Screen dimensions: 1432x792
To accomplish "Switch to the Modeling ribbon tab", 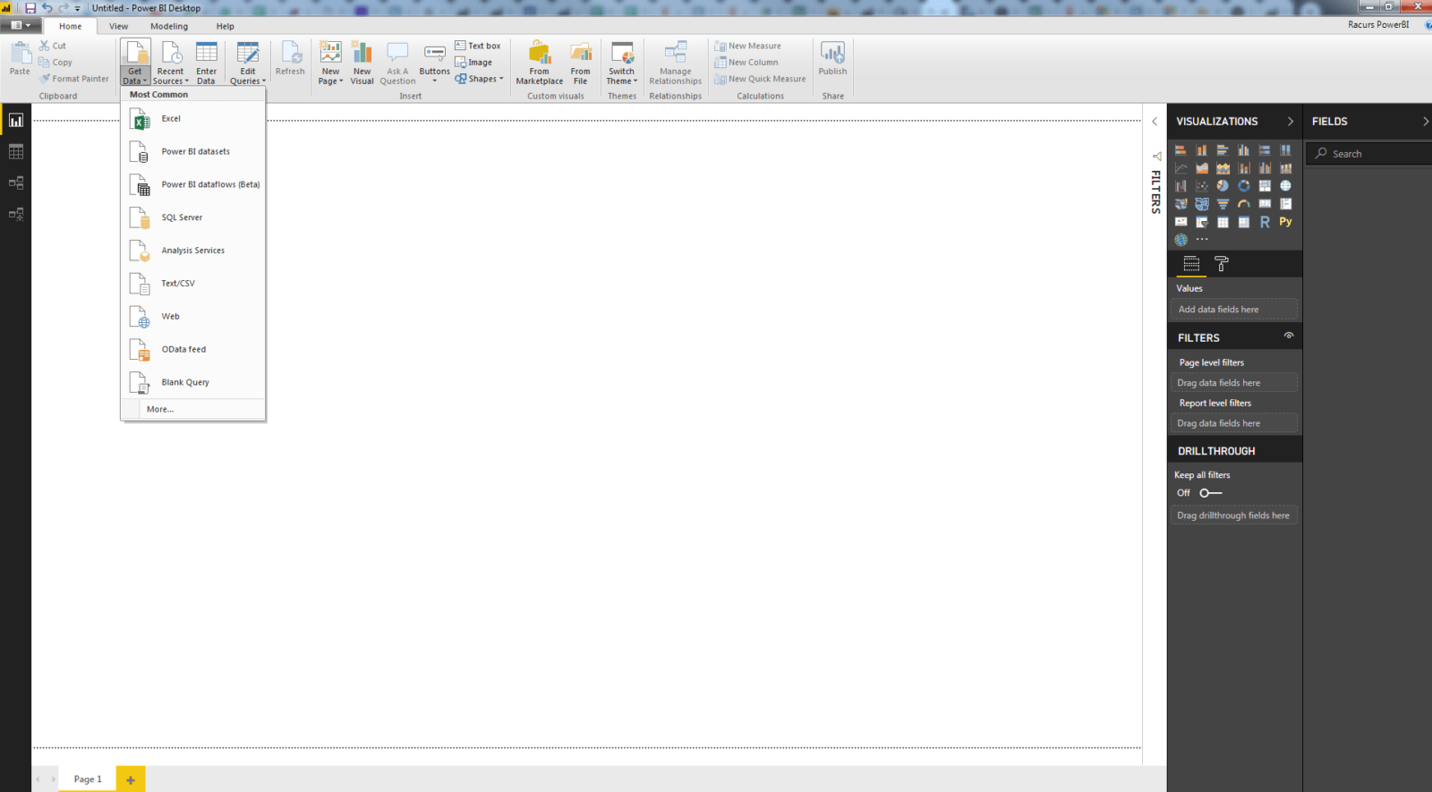I will point(169,26).
